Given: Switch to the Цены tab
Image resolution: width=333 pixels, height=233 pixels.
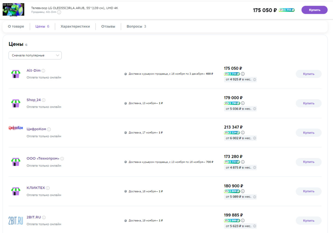Looking at the screenshot, I should (x=42, y=26).
